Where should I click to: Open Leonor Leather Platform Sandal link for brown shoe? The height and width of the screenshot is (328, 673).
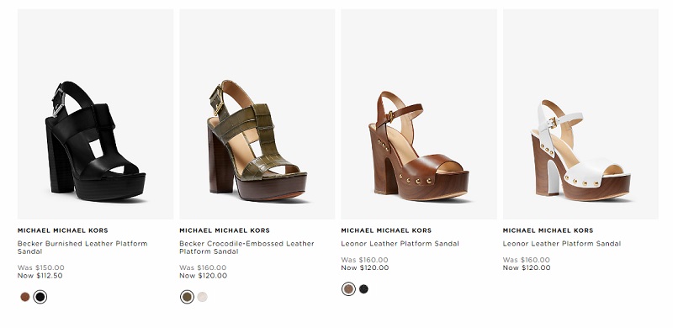click(x=400, y=243)
